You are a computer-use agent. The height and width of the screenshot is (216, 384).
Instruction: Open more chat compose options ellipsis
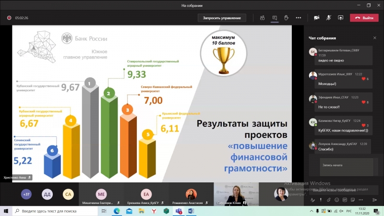[x=361, y=200]
